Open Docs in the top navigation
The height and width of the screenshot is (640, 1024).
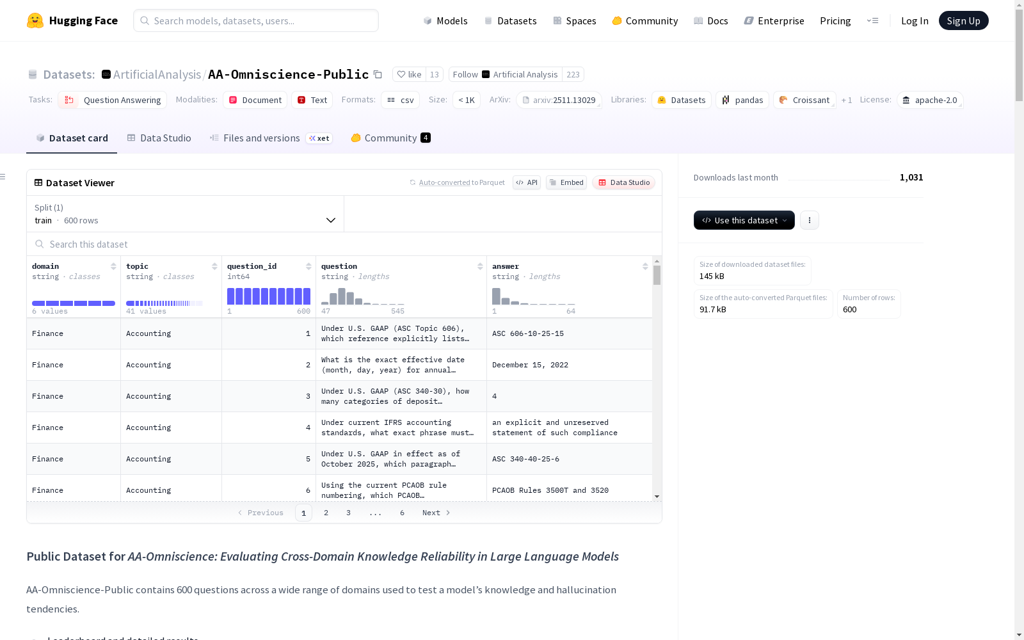(x=710, y=20)
